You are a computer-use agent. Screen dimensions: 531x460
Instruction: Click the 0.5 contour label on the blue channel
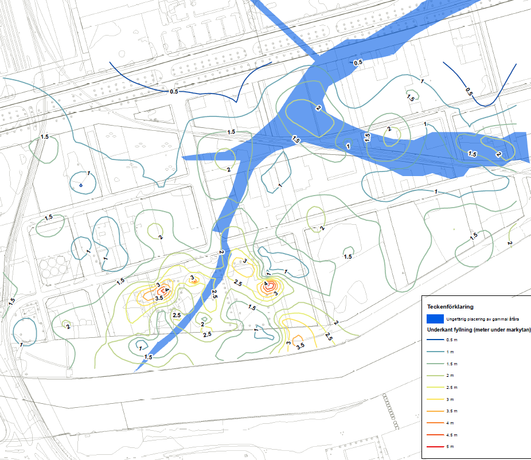(358, 63)
